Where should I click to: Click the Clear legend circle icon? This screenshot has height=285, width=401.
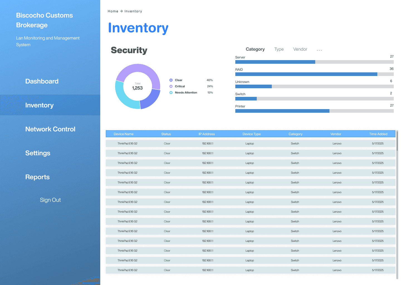click(x=171, y=80)
